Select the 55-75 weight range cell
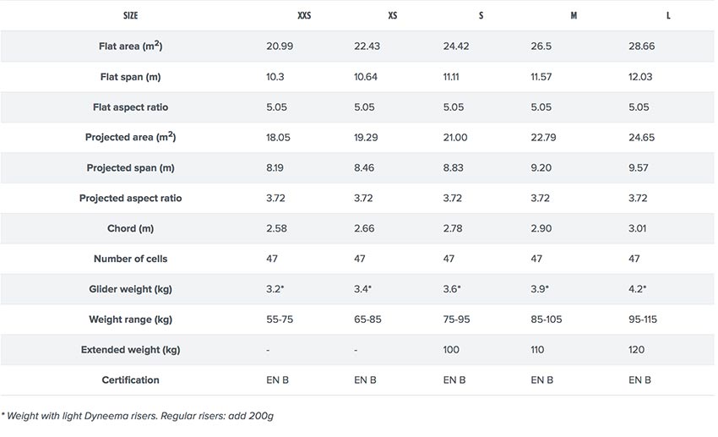Viewport: 718px width, 437px height. pyautogui.click(x=280, y=320)
